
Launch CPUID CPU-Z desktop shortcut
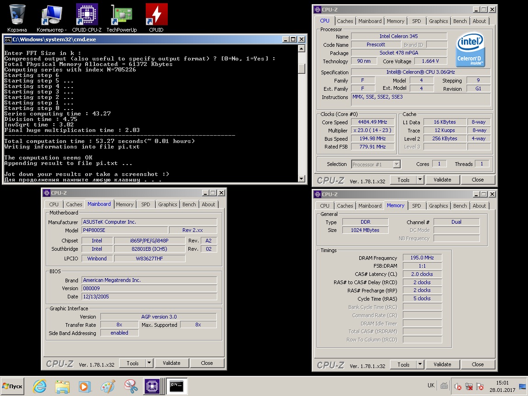click(x=87, y=18)
